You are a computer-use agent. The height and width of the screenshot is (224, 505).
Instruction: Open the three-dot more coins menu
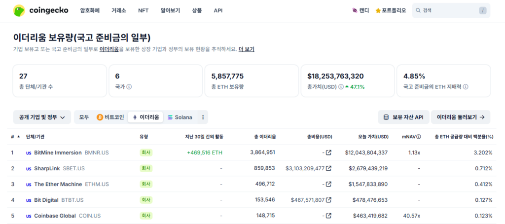(x=203, y=117)
